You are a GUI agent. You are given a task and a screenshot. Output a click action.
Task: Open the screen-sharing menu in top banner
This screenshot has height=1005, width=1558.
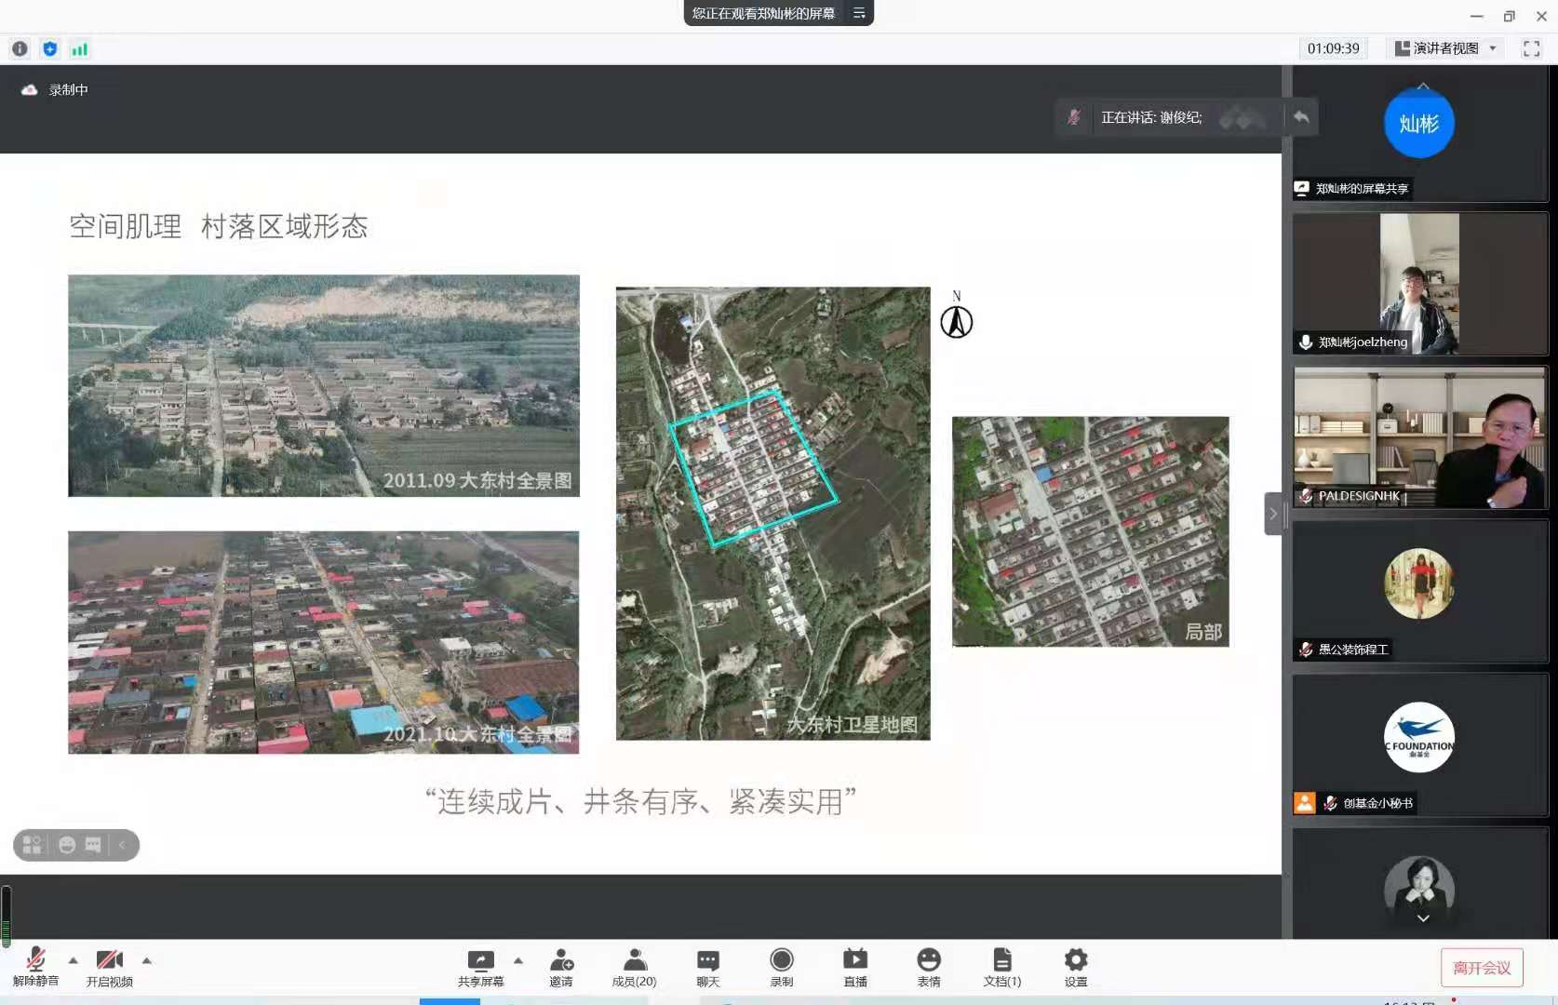[859, 13]
